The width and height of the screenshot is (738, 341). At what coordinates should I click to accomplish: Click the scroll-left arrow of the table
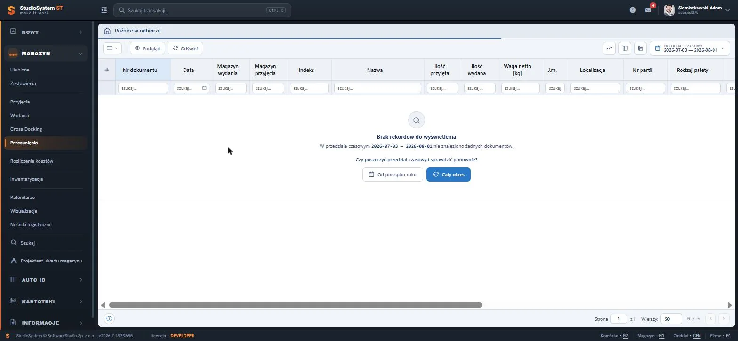pyautogui.click(x=103, y=305)
